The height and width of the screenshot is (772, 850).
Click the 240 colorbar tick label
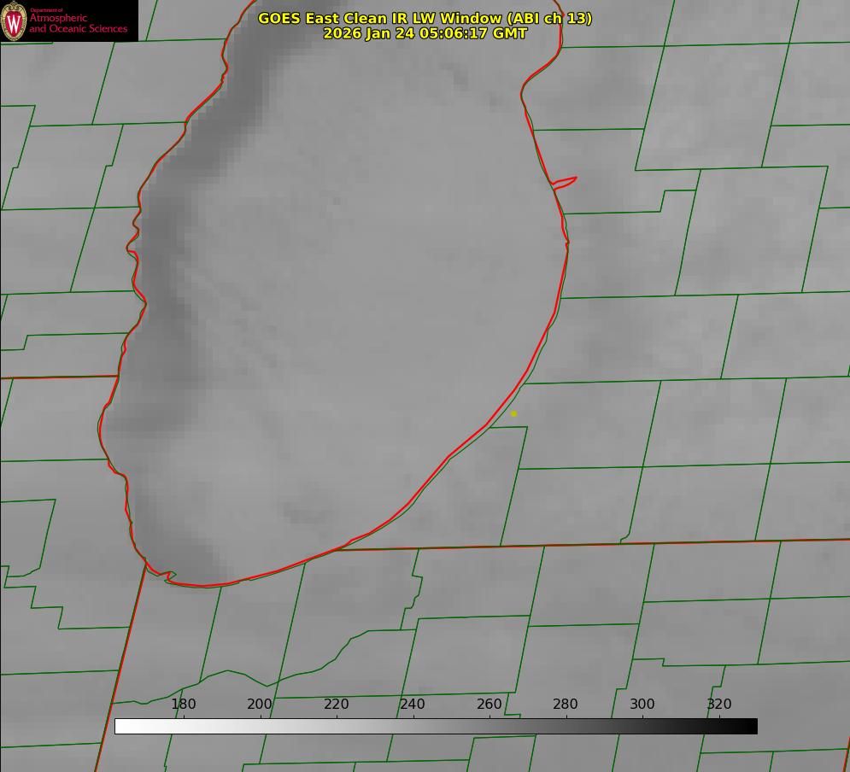point(413,705)
